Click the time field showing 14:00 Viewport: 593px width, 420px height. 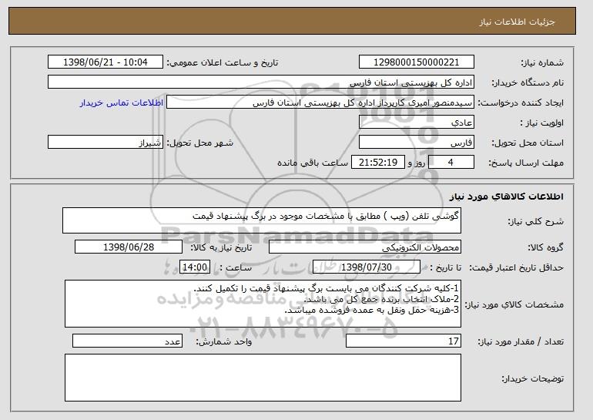click(195, 267)
